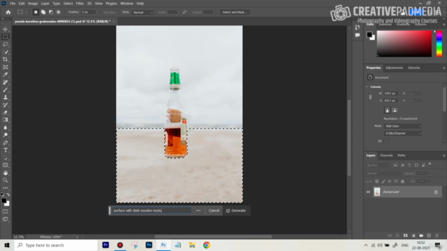Image resolution: width=447 pixels, height=251 pixels.
Task: Create a new layer in Layers panel
Action: point(429,236)
